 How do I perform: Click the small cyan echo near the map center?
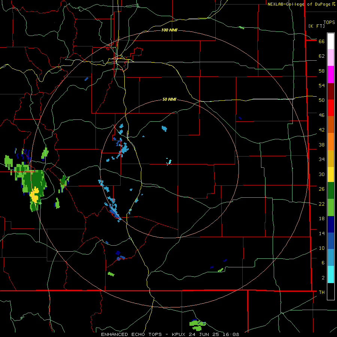pos(169,162)
